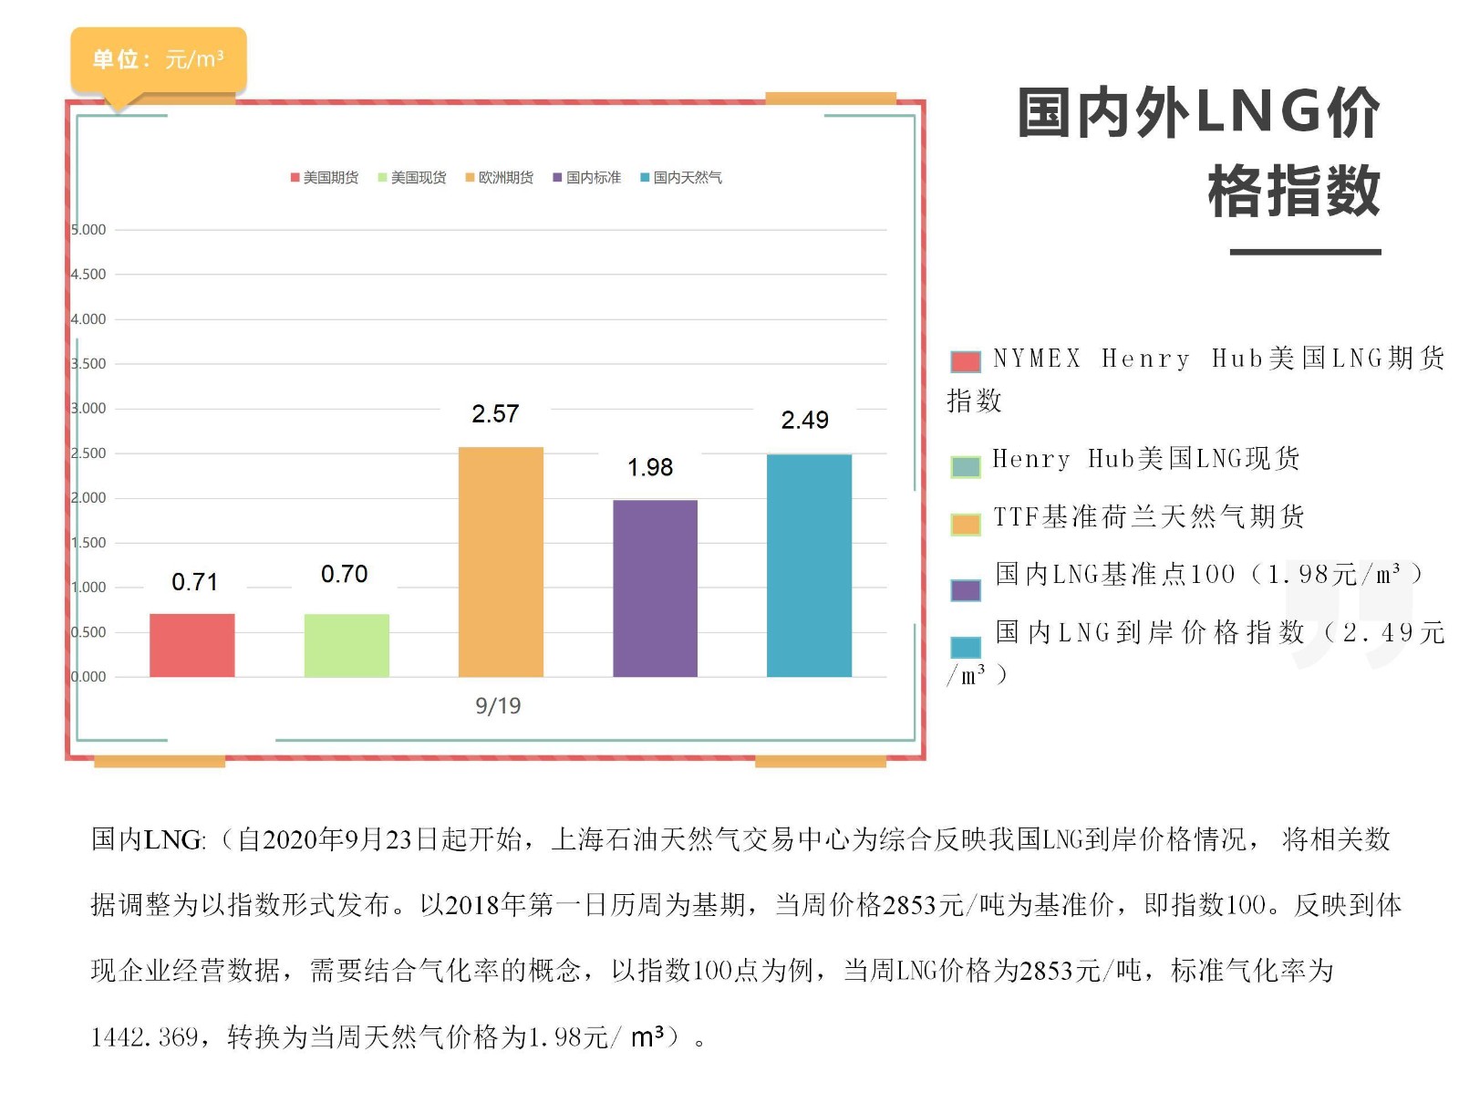The width and height of the screenshot is (1459, 1093).
Task: Click the red 美国期货 legend swatch
Action: pyautogui.click(x=295, y=177)
